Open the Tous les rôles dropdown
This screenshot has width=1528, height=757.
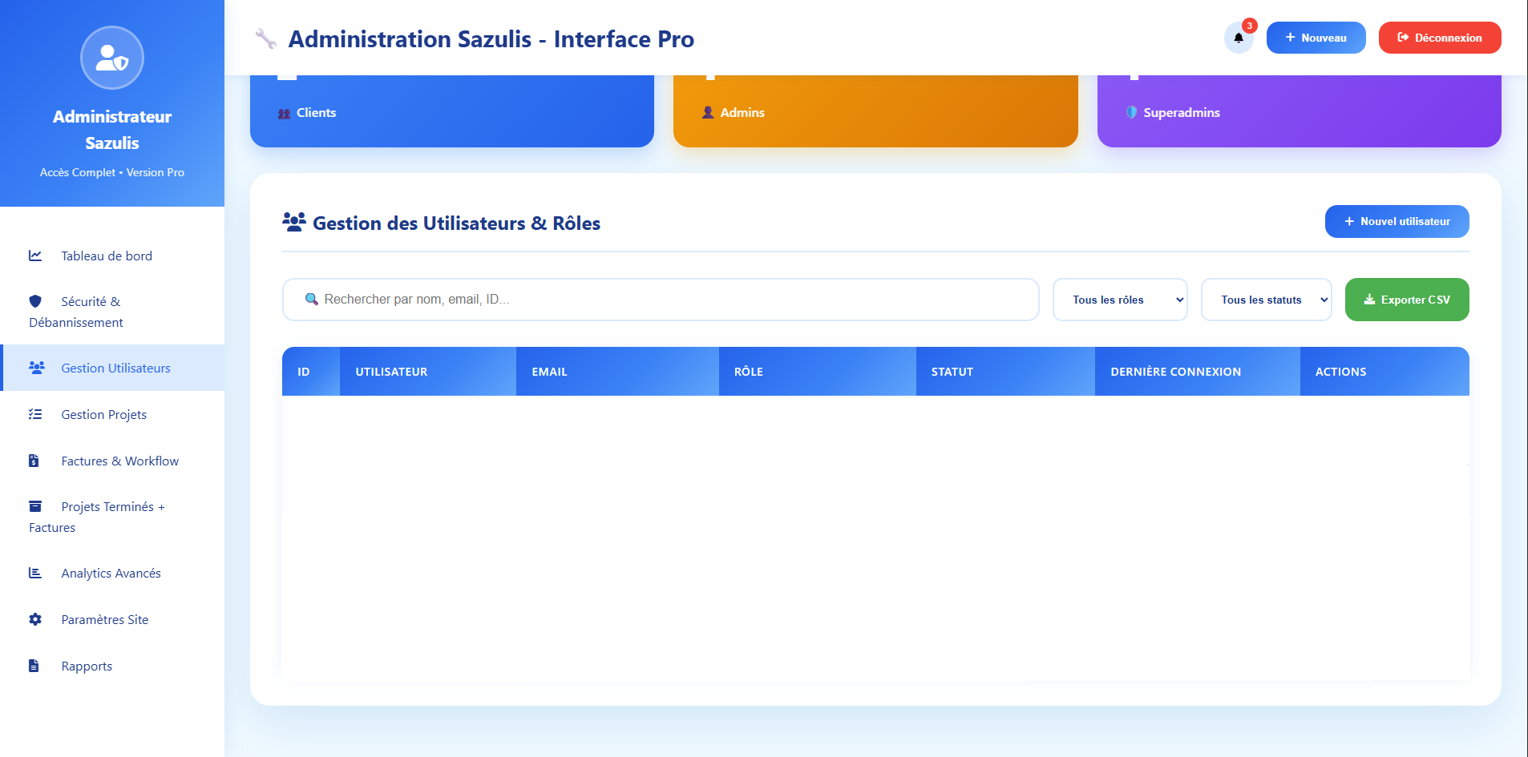tap(1119, 300)
